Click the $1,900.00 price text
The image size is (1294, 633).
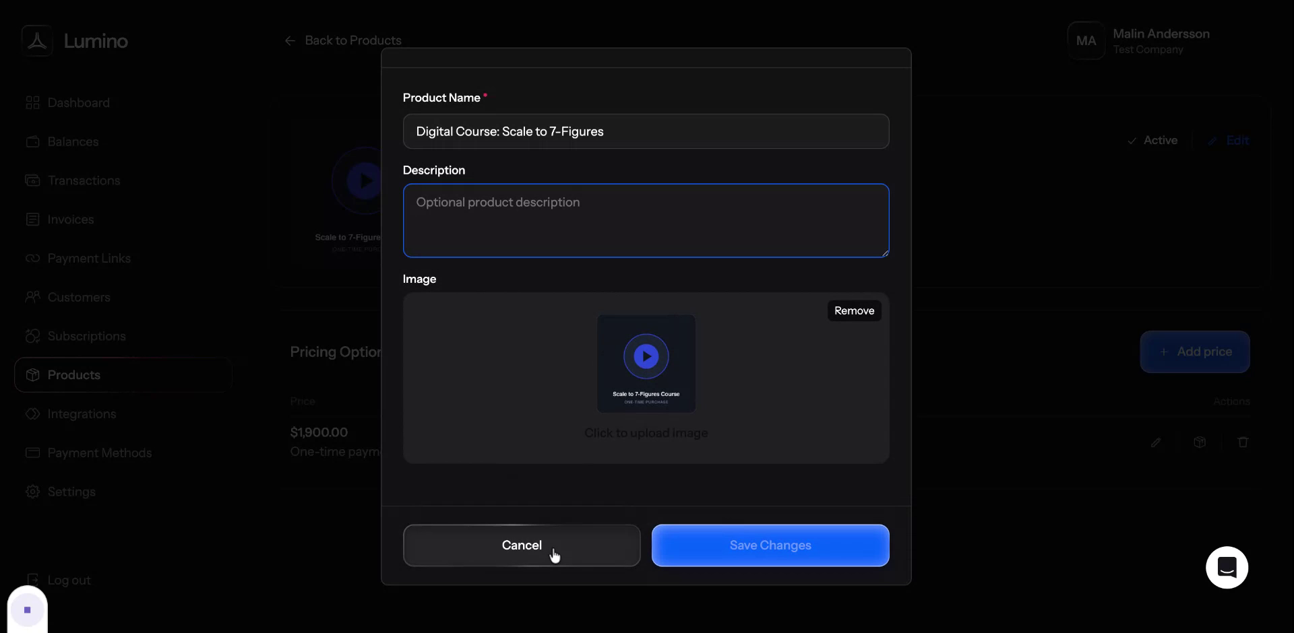click(319, 432)
